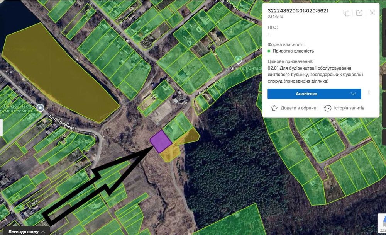Screen dimensions: 386x235
Task: Close the parcel info panel
Action: 372,13
